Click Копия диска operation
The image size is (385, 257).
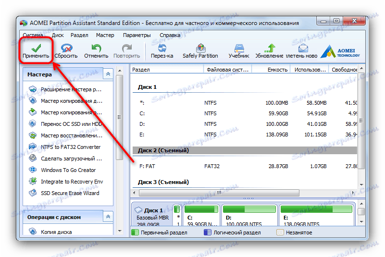pyautogui.click(x=50, y=232)
